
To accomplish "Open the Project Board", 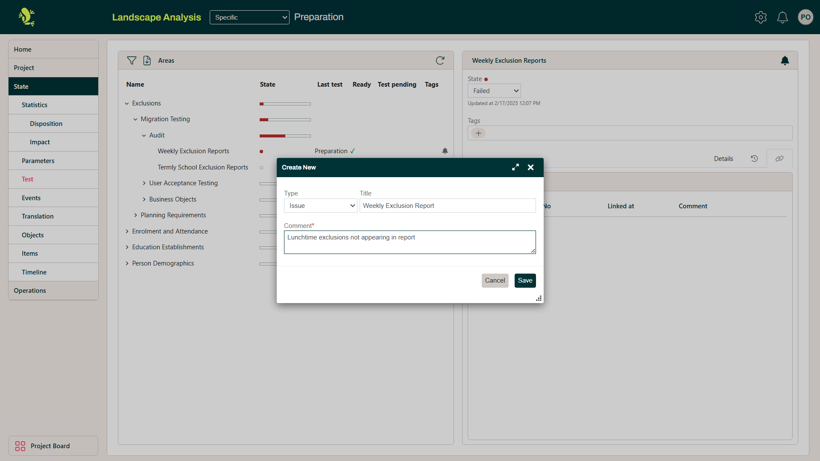I will coord(50,446).
